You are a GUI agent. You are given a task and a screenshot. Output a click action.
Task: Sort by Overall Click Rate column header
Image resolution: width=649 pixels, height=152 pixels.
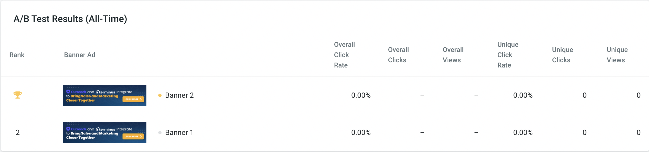344,55
